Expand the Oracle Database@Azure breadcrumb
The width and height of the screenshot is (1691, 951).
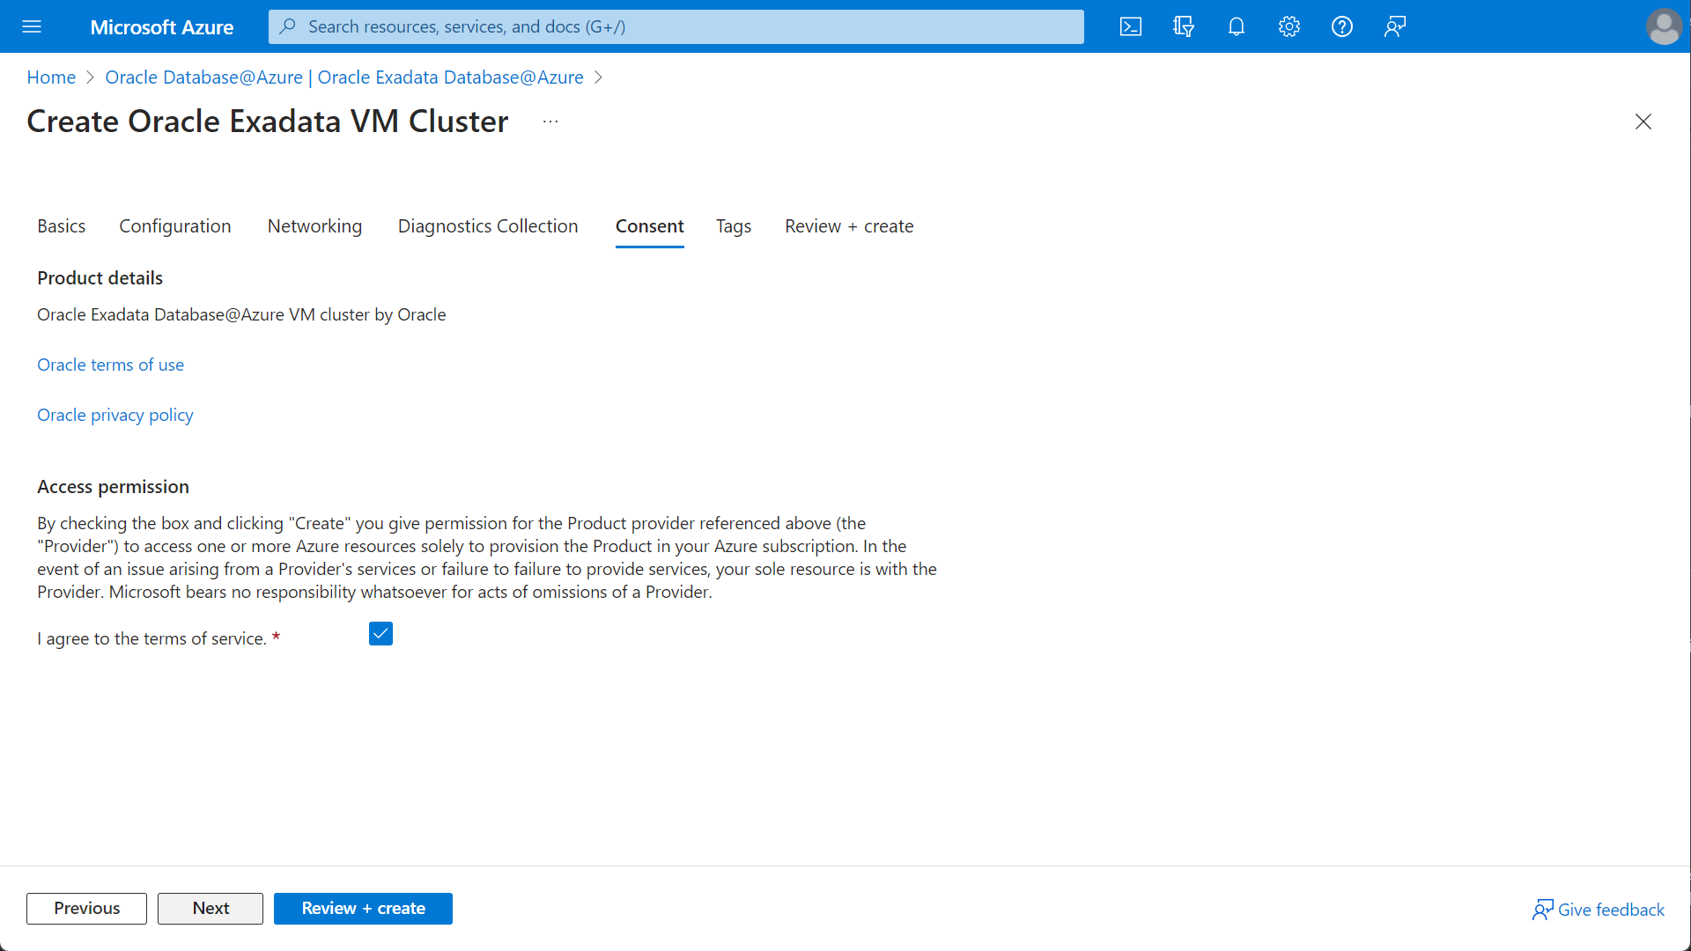pyautogui.click(x=343, y=77)
